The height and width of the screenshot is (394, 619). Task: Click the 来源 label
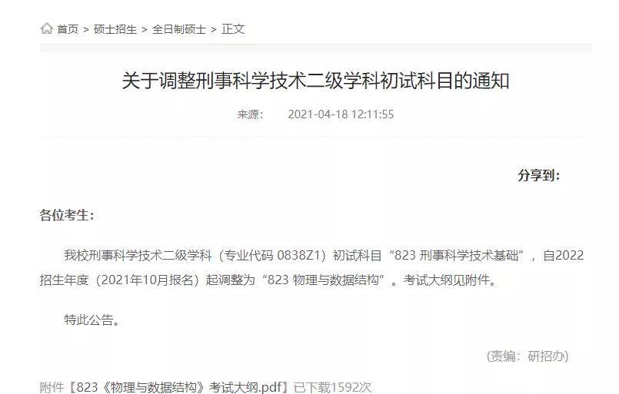coord(250,114)
